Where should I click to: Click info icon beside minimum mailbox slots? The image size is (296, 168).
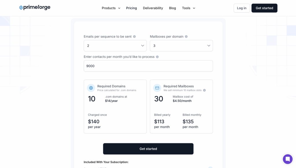(x=204, y=90)
